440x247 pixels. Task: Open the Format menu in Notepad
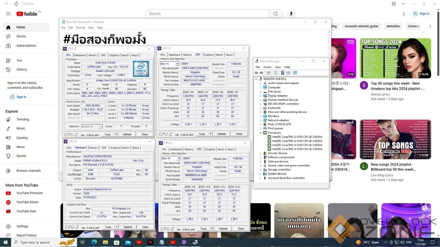[80, 28]
